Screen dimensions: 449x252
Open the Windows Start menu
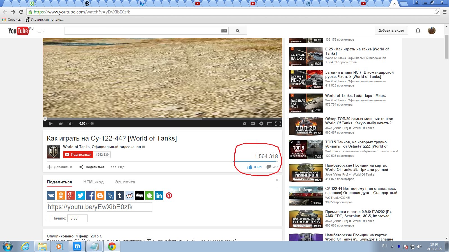[x=7, y=247]
